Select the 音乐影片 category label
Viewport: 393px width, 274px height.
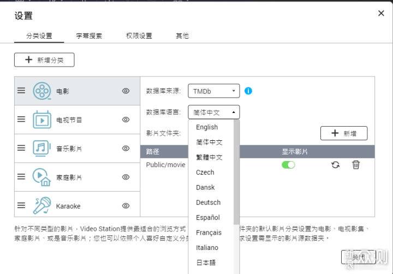pos(69,148)
